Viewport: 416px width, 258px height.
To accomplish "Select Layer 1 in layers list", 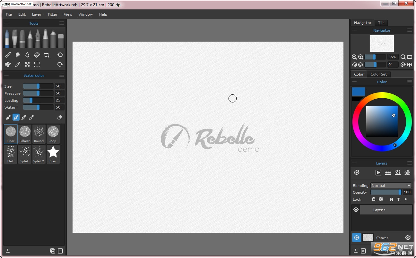I will (x=386, y=210).
